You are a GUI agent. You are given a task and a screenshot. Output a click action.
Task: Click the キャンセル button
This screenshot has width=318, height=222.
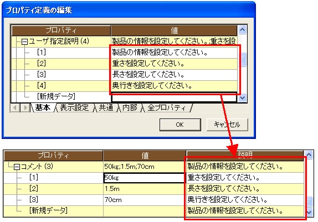227,125
